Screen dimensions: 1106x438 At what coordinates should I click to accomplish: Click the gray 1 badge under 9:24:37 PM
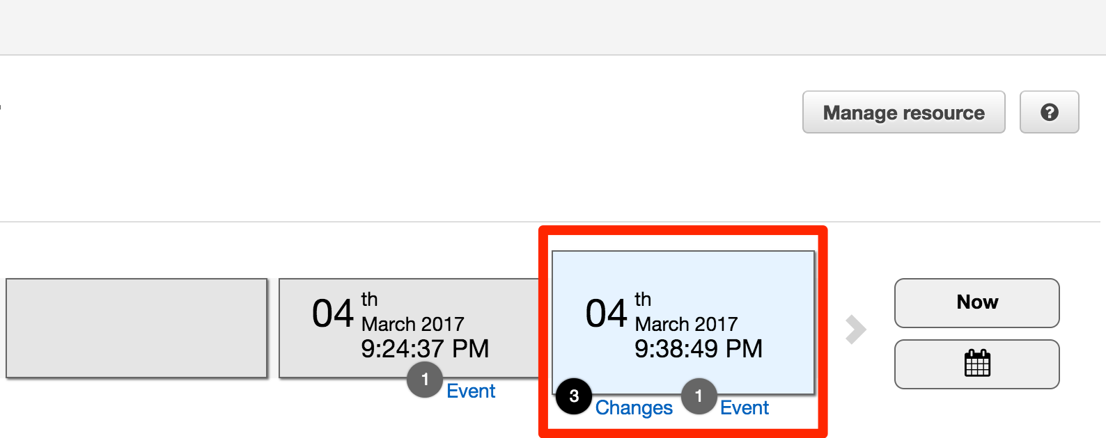[425, 380]
